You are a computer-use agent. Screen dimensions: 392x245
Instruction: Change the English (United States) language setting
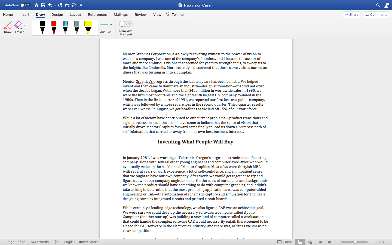coord(82,242)
